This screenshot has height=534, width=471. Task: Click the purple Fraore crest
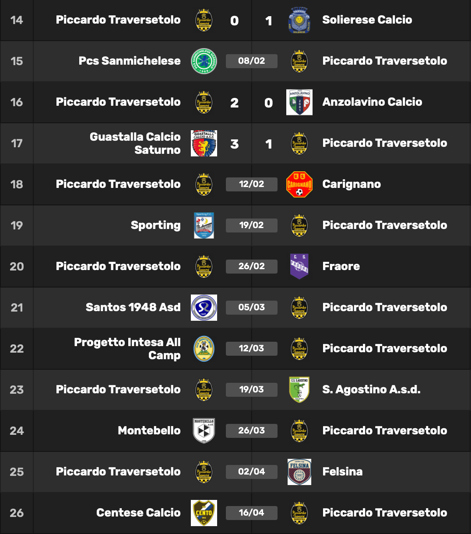click(299, 267)
